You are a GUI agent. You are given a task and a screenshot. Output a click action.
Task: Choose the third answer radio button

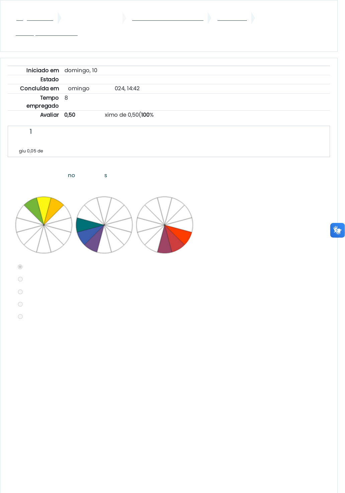20,292
